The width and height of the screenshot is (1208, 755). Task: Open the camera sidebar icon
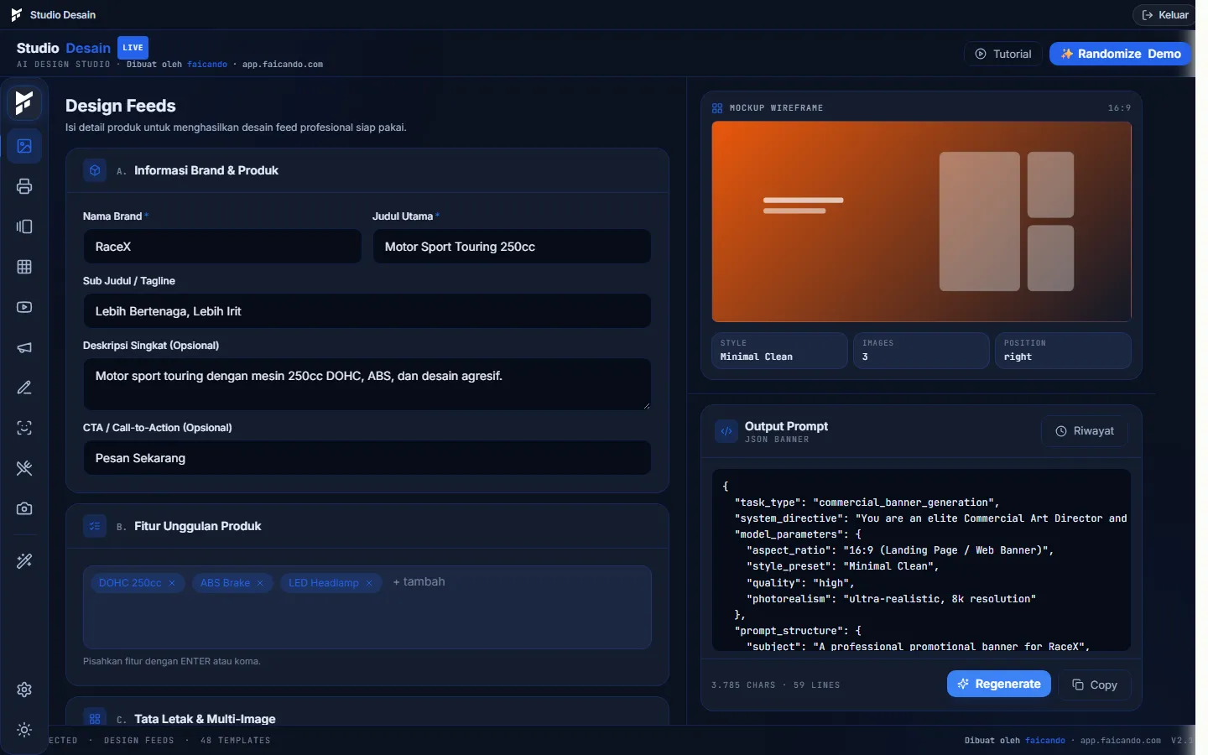pyautogui.click(x=24, y=508)
